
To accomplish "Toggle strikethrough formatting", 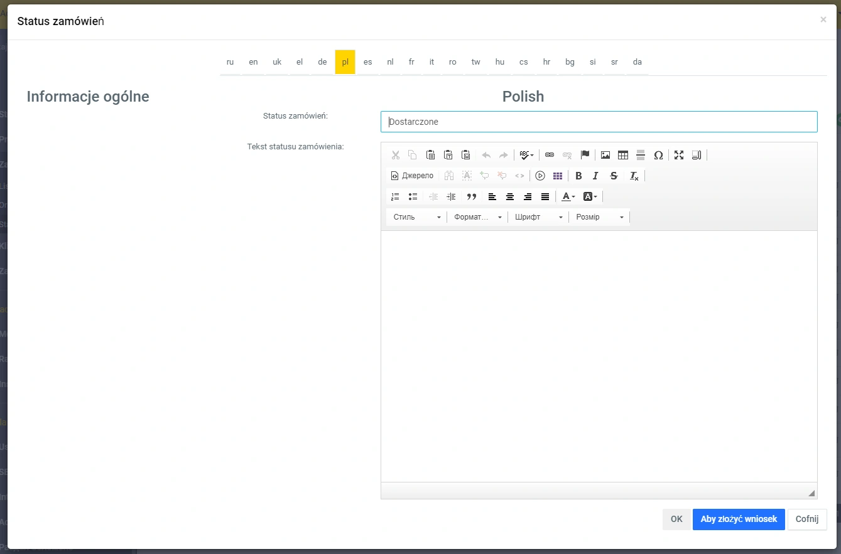I will 614,176.
